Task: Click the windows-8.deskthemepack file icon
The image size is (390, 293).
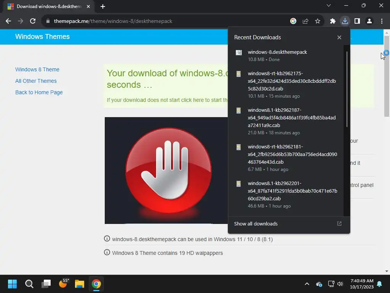Action: (x=239, y=53)
